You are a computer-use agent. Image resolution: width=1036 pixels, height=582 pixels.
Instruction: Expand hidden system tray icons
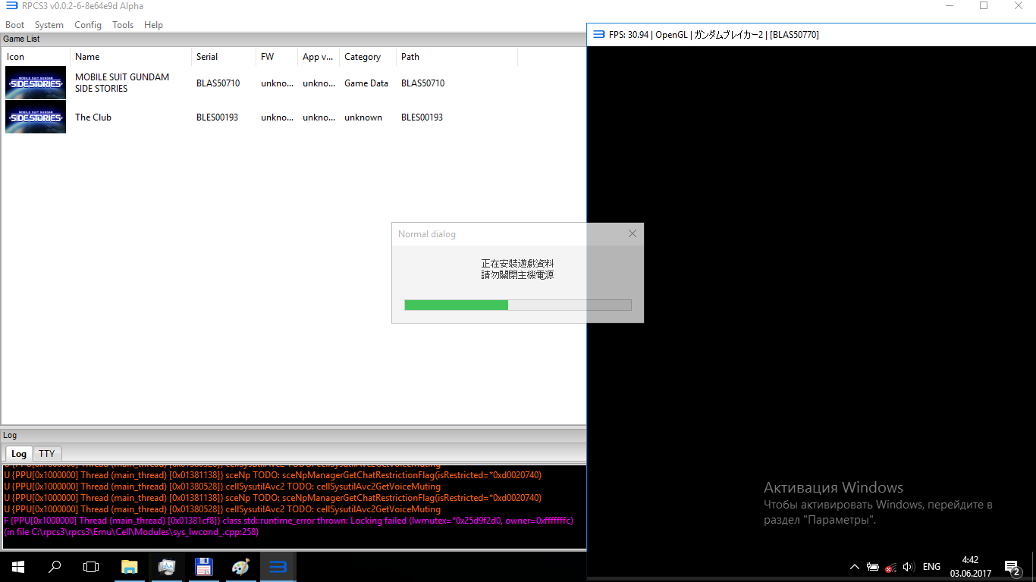click(855, 567)
